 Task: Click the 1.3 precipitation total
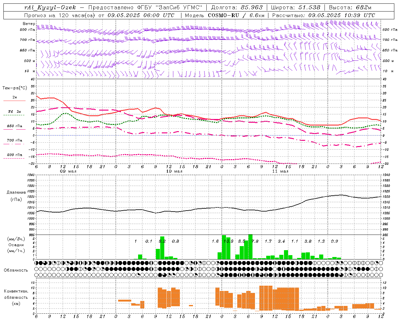pos(321,241)
